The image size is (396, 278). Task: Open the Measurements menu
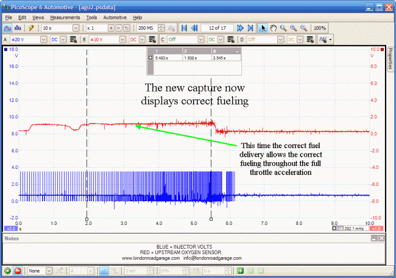tap(65, 18)
